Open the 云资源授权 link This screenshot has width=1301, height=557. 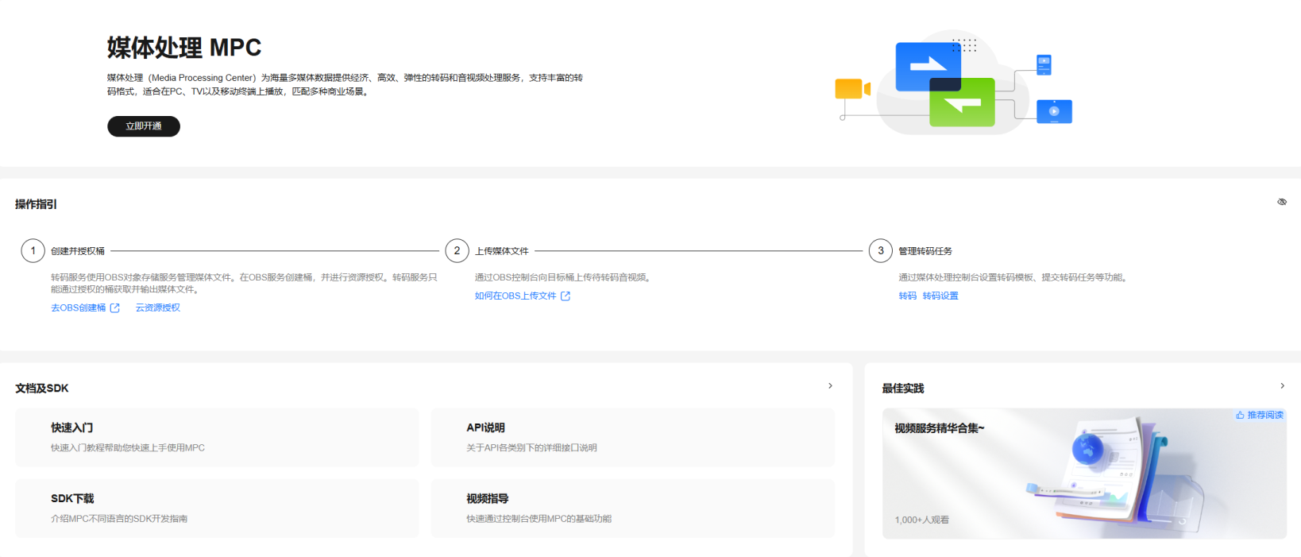(x=158, y=308)
